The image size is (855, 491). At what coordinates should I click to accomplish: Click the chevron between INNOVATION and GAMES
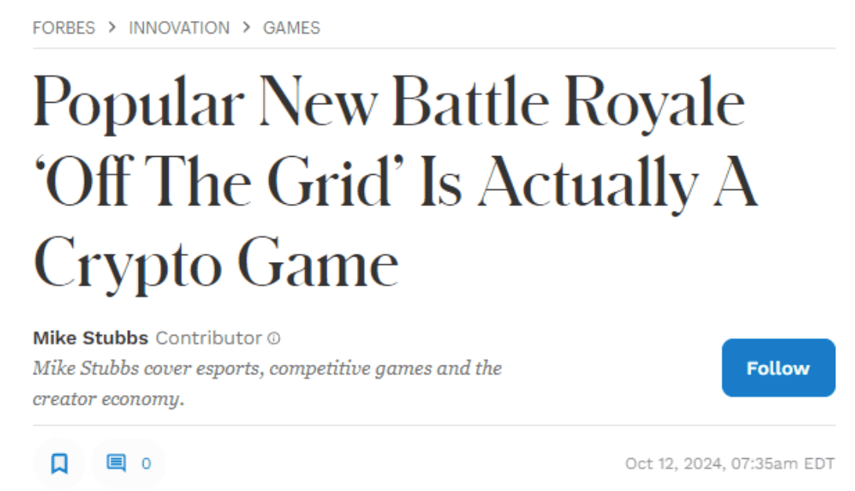(247, 27)
